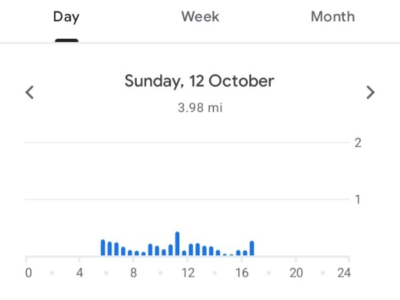Click the 8 hour axis label
This screenshot has height=300, width=400.
coord(133,273)
